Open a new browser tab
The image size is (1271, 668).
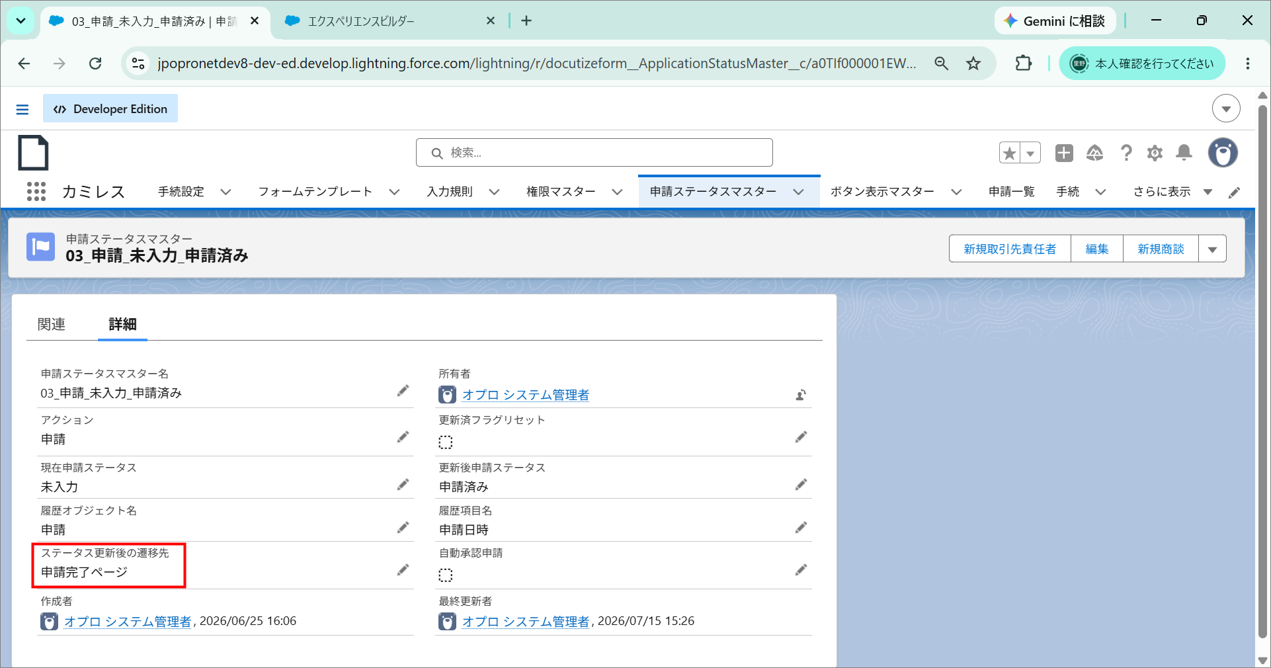coord(526,21)
